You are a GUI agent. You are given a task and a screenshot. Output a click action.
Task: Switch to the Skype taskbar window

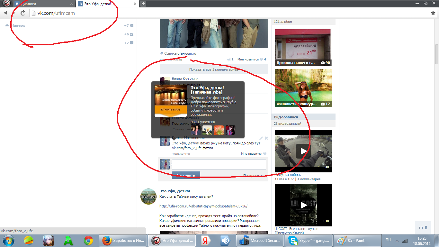(x=309, y=240)
